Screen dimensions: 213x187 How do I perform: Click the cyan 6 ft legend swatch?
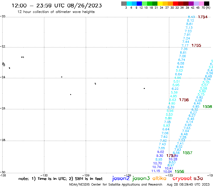[129, 3]
